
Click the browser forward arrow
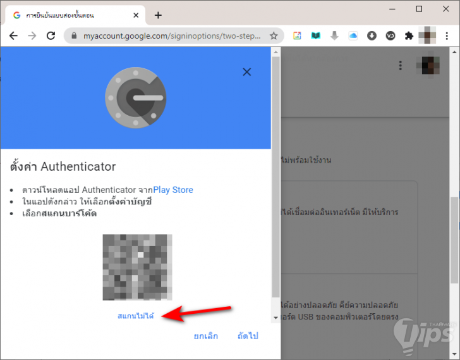point(32,36)
